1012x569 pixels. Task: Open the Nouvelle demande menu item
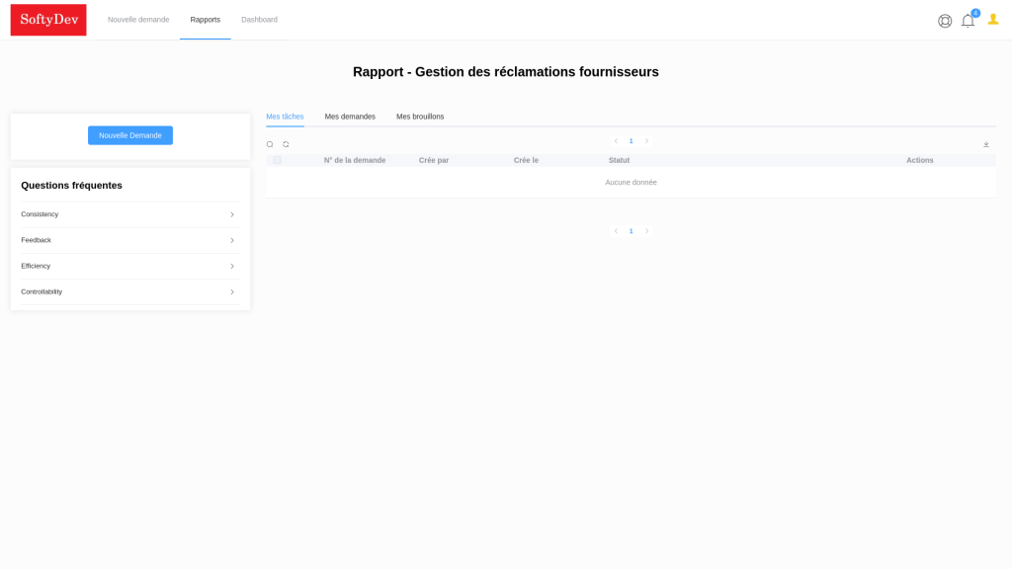[138, 20]
